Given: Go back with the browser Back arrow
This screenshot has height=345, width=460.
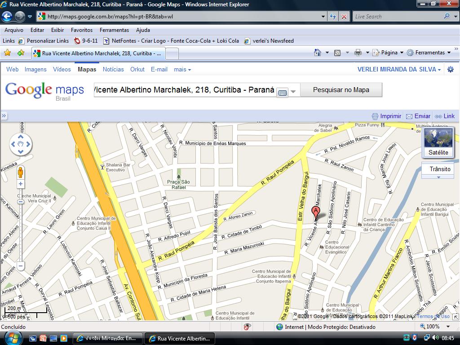Looking at the screenshot, I should point(7,17).
